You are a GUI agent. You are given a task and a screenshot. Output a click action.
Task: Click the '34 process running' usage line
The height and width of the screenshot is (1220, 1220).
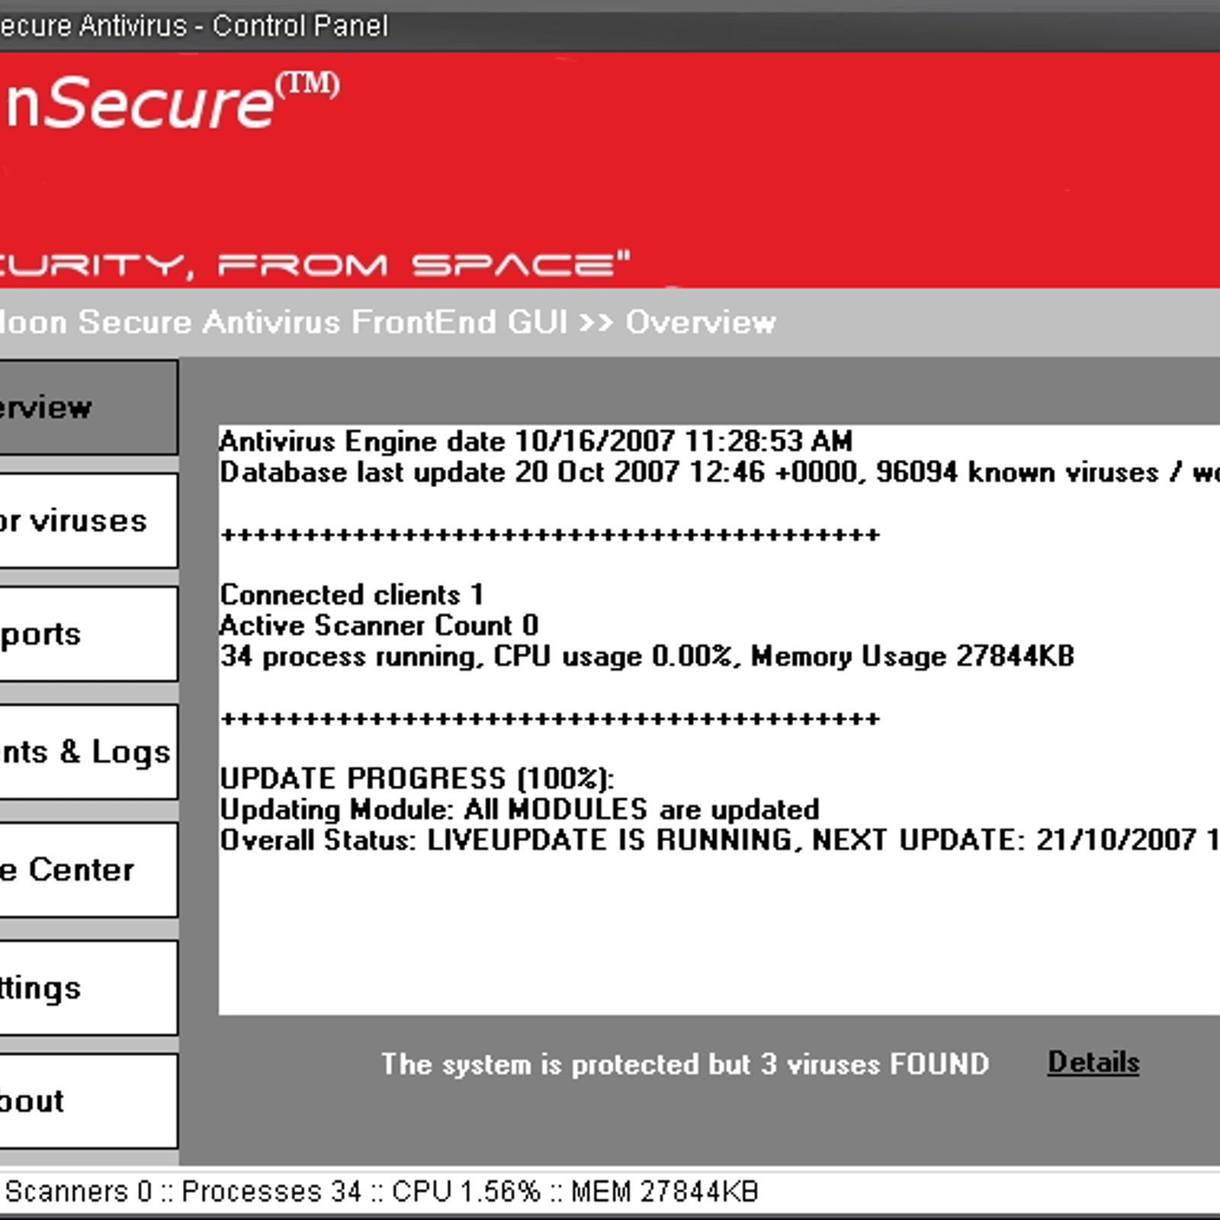click(647, 657)
